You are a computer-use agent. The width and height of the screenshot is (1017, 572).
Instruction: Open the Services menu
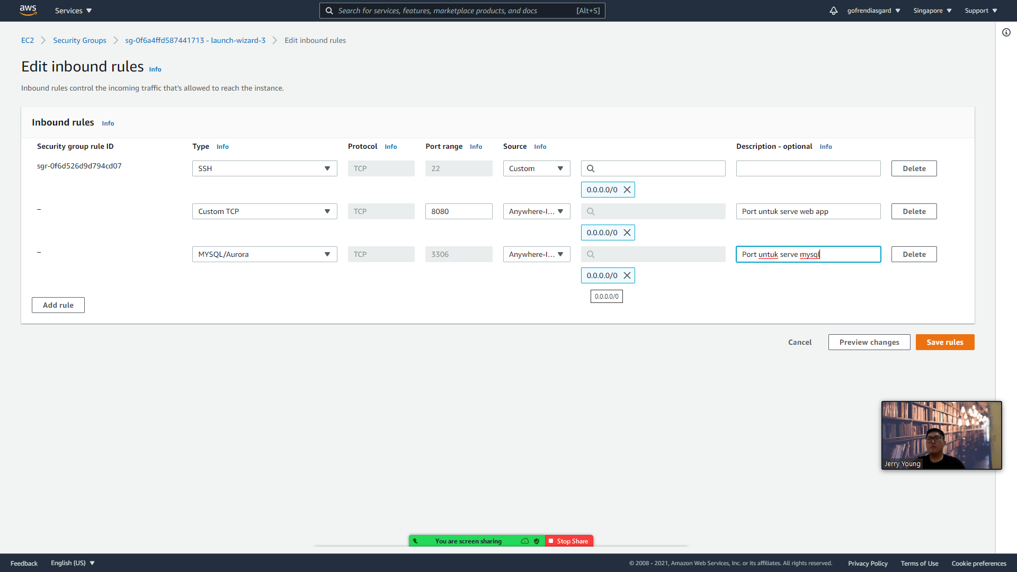click(73, 11)
